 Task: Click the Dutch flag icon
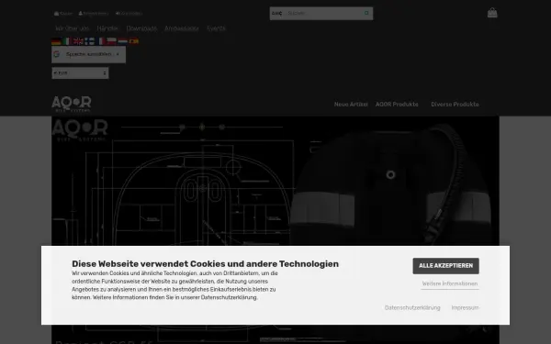123,41
